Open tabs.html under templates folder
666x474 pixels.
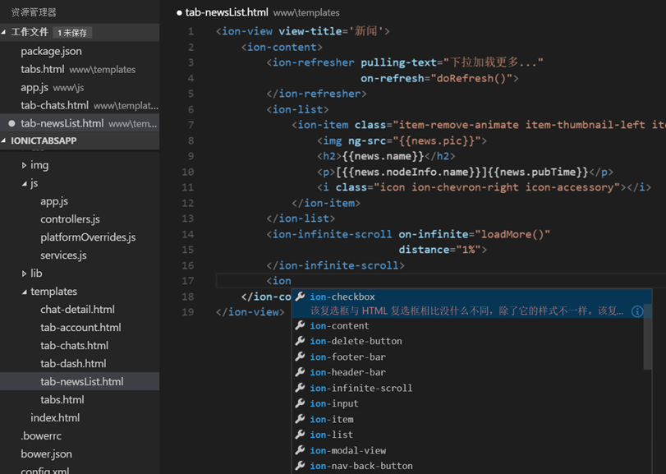[80, 400]
